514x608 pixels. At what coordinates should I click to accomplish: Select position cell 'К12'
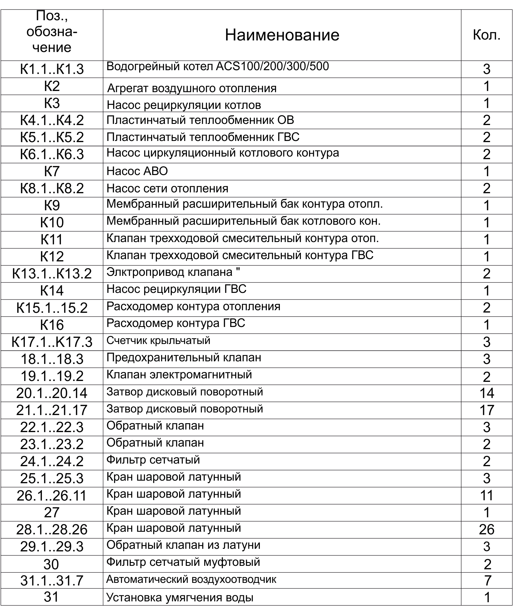pyautogui.click(x=52, y=256)
